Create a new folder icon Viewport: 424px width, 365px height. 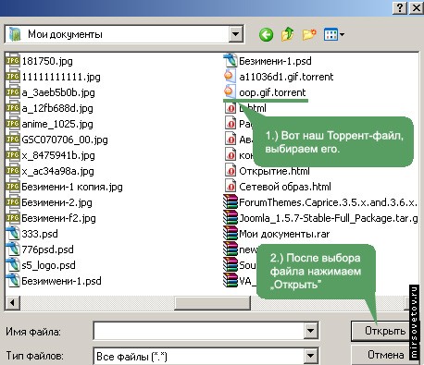(309, 34)
